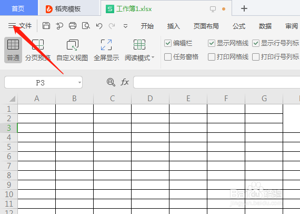Click cell C4 in the sheet
The image size is (300, 214).
pyautogui.click(x=112, y=138)
